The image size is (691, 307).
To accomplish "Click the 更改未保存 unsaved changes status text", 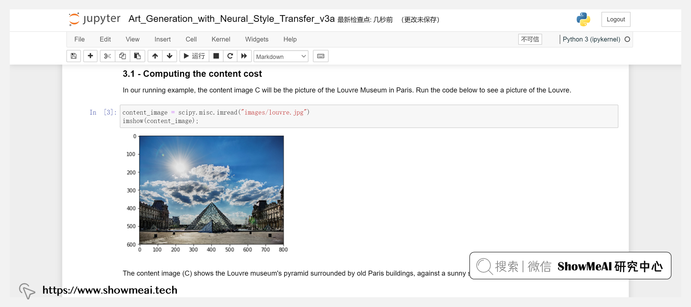I will click(421, 20).
